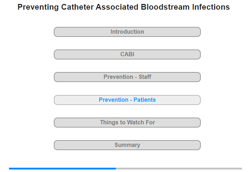The height and width of the screenshot is (172, 251).
Task: Open Things to Watch For section
Action: [x=127, y=123]
